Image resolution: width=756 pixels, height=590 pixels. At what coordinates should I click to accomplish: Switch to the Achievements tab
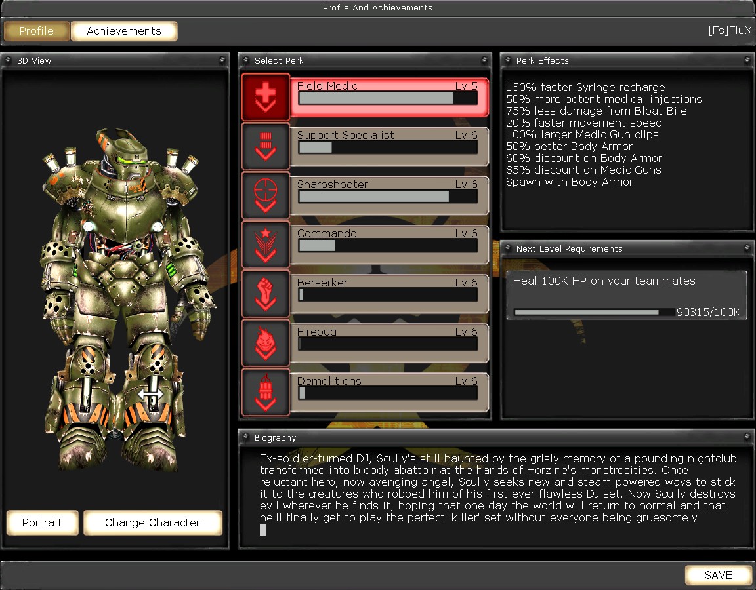click(x=123, y=31)
